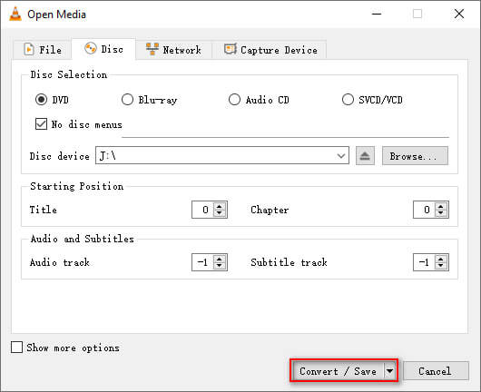481x392 pixels.
Task: Choose the Audio CD disc option
Action: point(234,100)
